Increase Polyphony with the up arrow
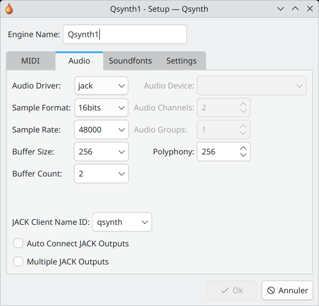The image size is (319, 306). coord(243,148)
